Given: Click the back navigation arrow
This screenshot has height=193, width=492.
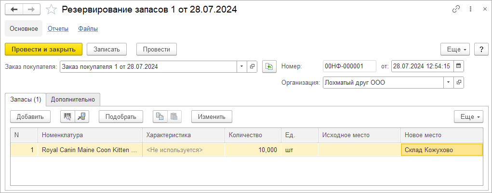Looking at the screenshot, I should (14, 9).
